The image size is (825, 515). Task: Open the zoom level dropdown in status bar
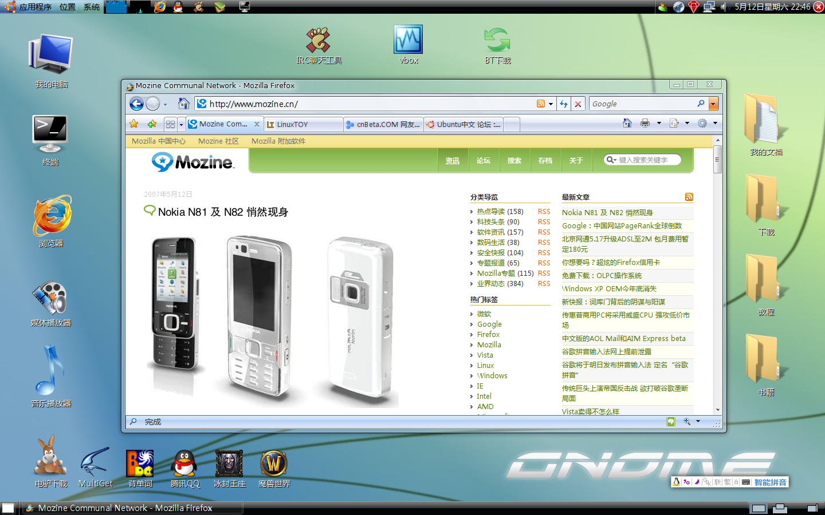(698, 422)
